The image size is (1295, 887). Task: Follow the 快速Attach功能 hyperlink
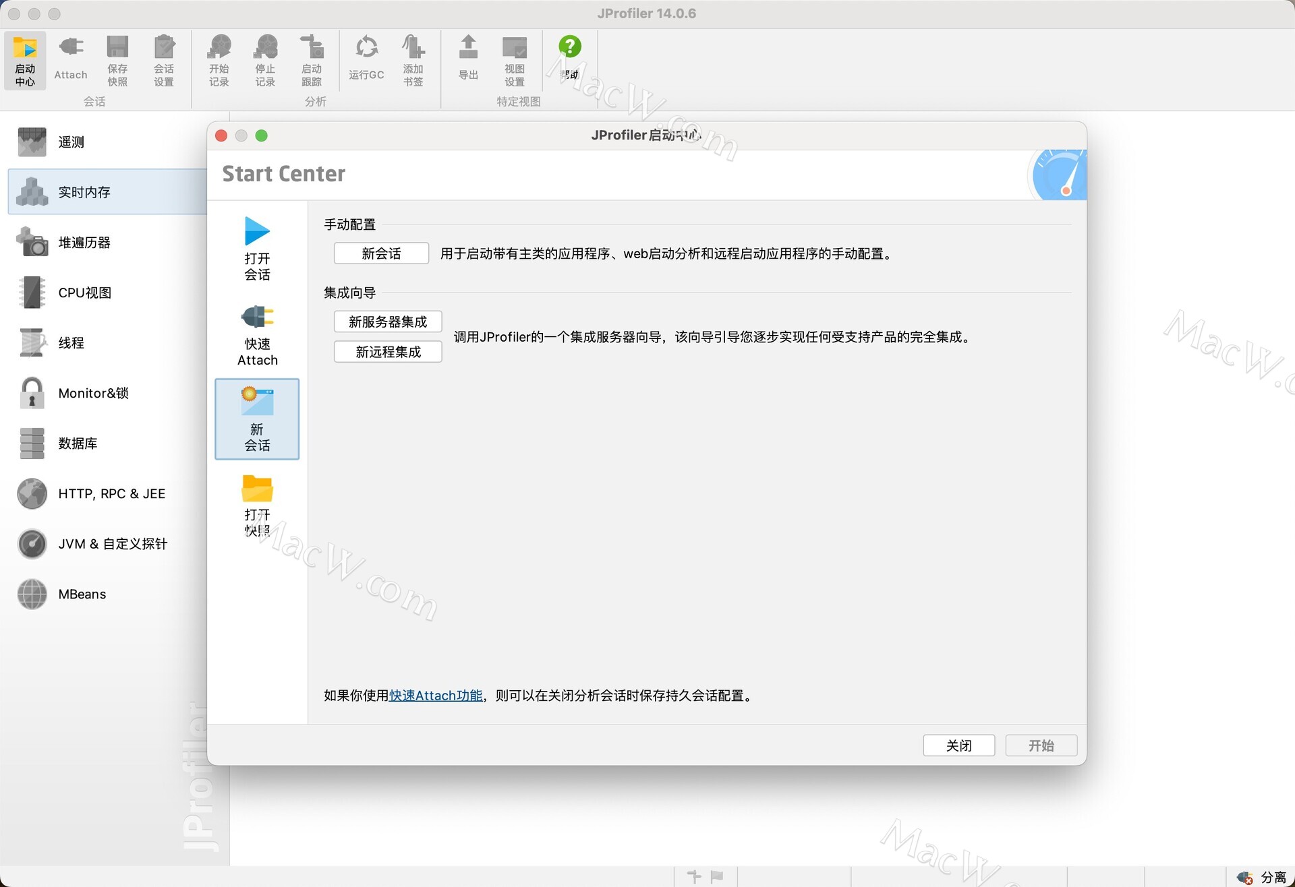(436, 696)
